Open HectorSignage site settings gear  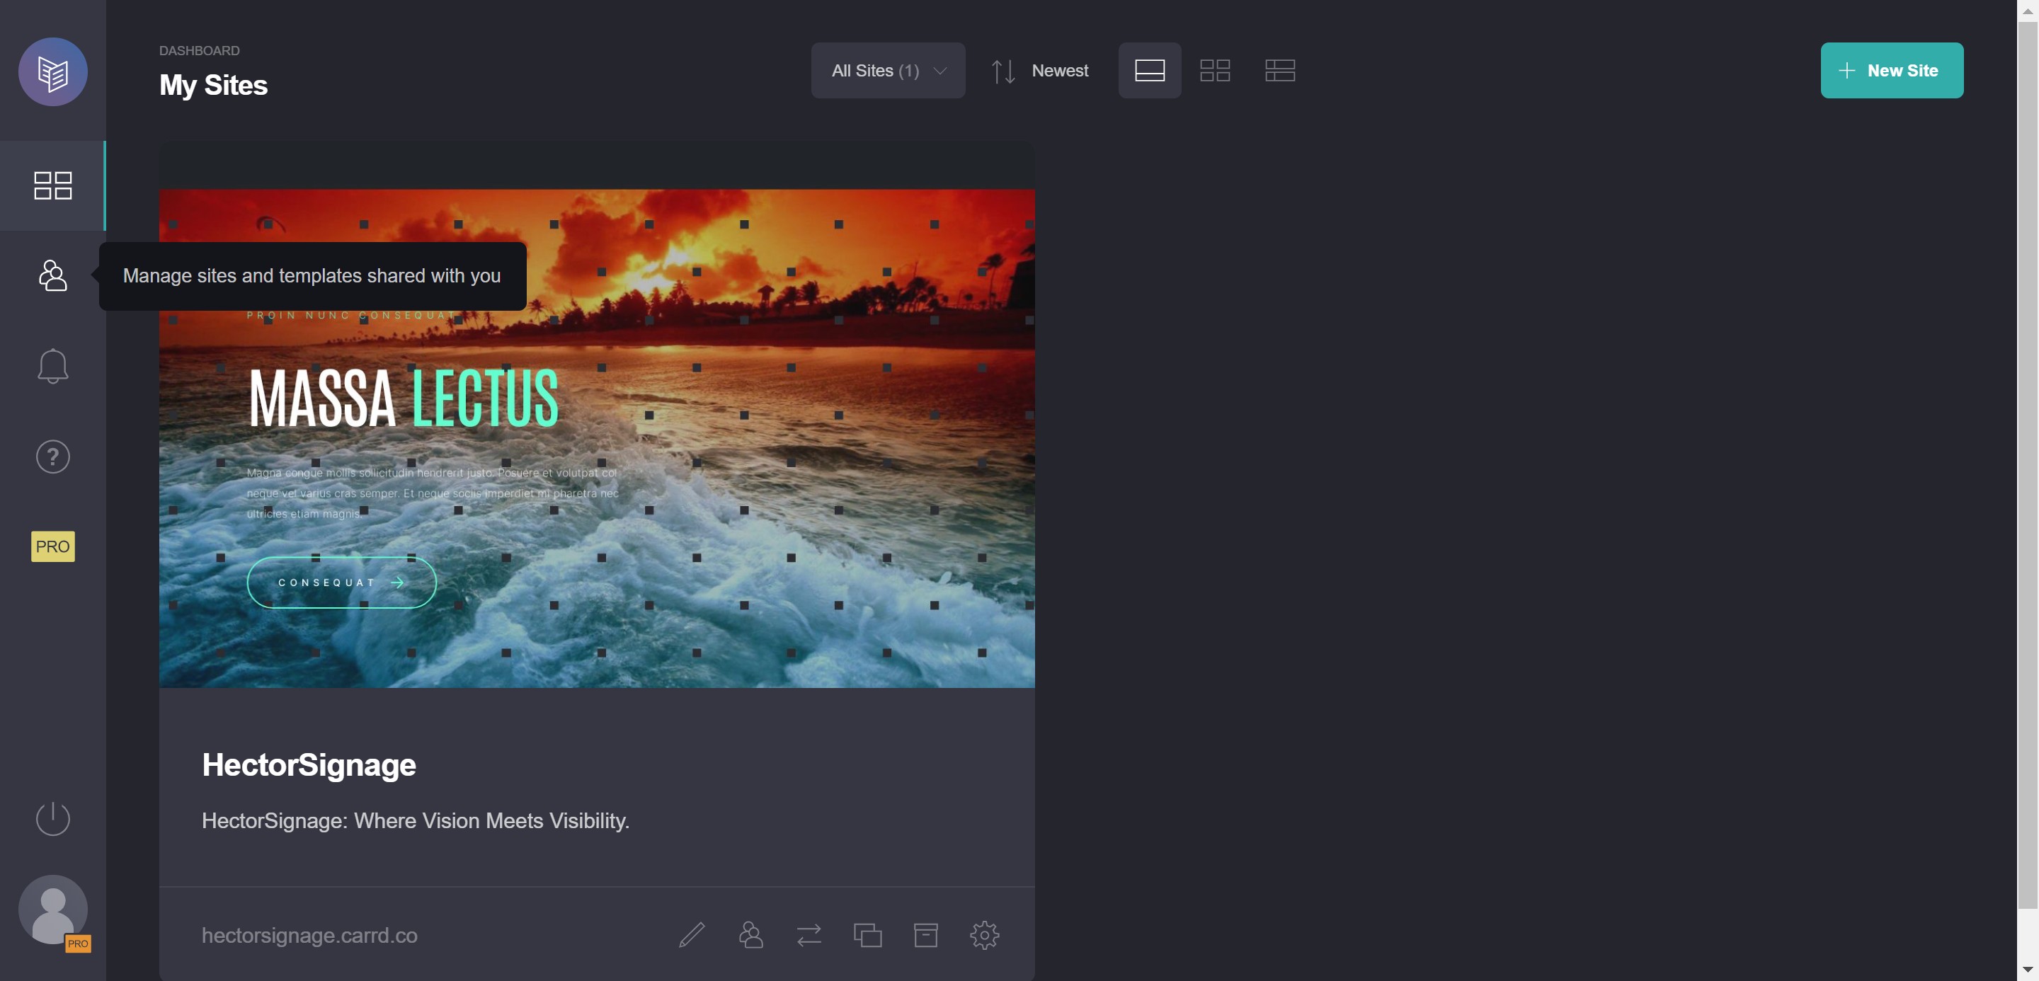[984, 935]
